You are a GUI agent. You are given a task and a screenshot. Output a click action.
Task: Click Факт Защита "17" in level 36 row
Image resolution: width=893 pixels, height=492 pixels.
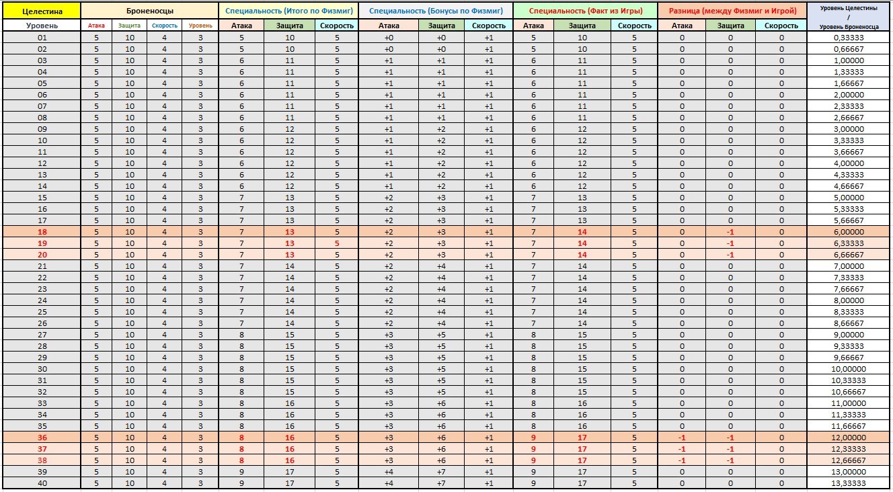pos(582,438)
